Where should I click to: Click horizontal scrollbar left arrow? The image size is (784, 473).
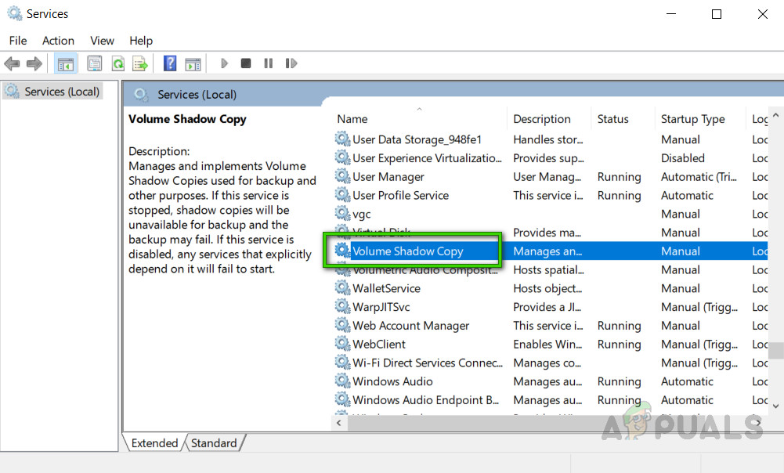[339, 423]
